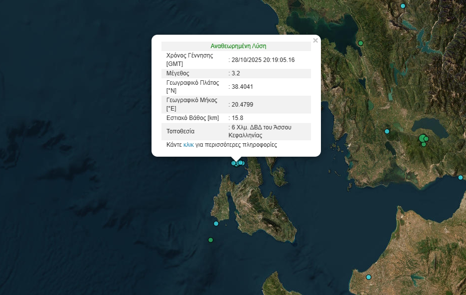Click the largest green earthquake marker
Viewport: 466px width, 295px height.
pos(422,138)
